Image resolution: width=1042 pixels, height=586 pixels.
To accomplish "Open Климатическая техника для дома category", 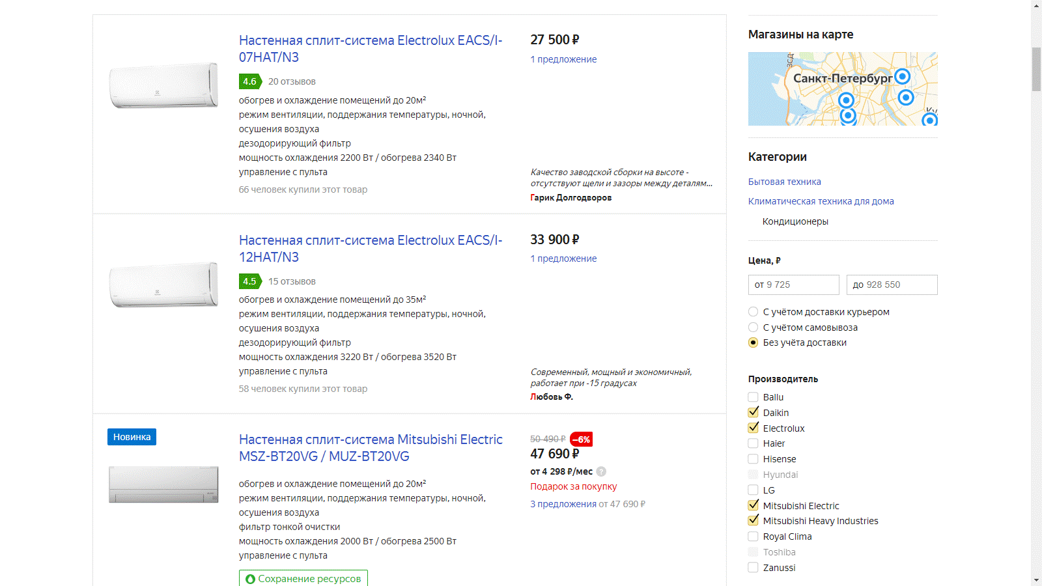I will [821, 201].
